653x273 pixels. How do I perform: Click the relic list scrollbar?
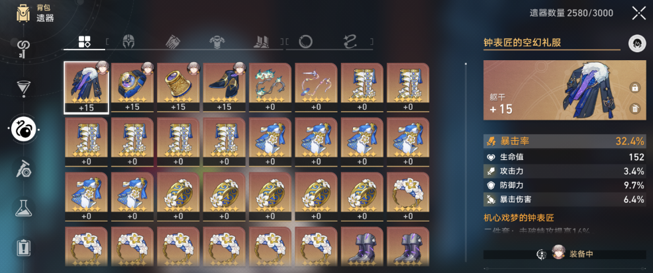(x=466, y=164)
